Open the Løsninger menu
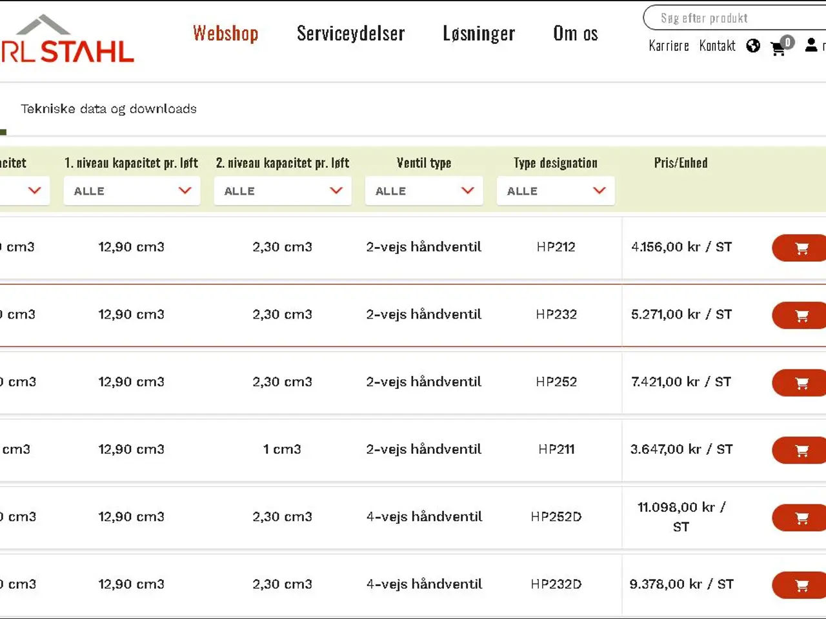Screen dimensions: 826x619 pyautogui.click(x=479, y=34)
